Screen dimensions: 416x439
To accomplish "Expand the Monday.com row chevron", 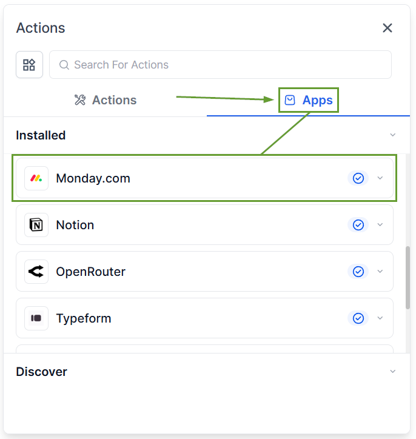I will click(380, 178).
